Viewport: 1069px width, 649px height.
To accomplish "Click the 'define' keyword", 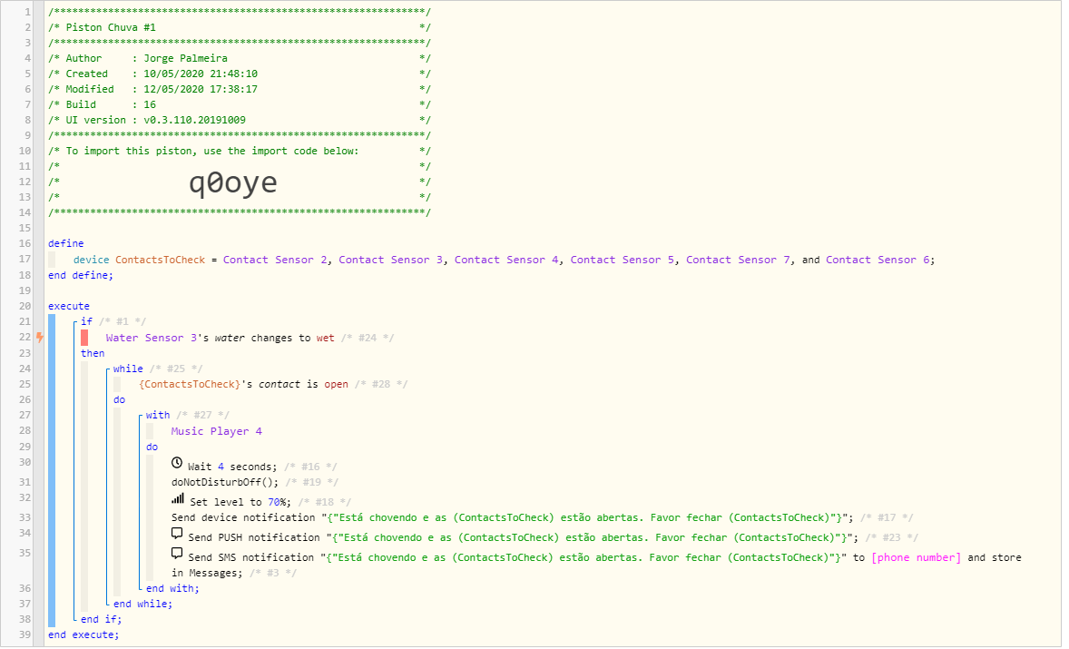I will [x=66, y=243].
